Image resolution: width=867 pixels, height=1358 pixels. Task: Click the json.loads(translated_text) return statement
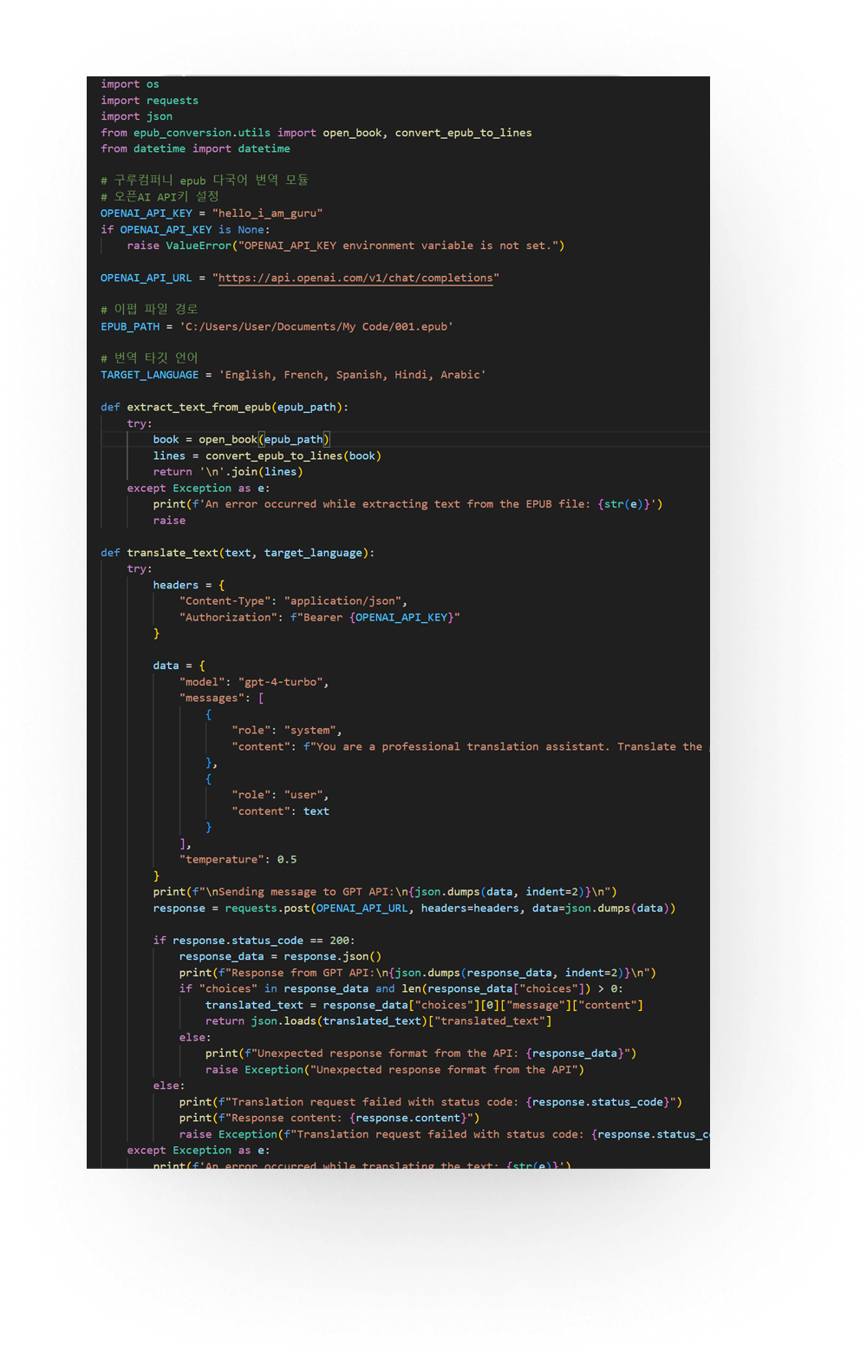pyautogui.click(x=378, y=1021)
